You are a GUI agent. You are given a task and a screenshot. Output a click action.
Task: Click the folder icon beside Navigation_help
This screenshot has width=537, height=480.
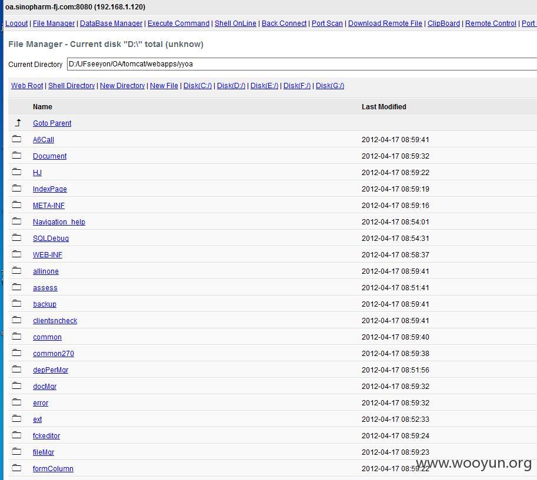point(16,221)
